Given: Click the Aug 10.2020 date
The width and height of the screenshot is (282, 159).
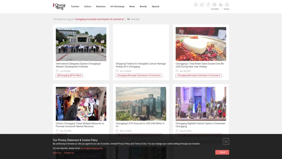Looking at the screenshot, I should click(x=125, y=131).
